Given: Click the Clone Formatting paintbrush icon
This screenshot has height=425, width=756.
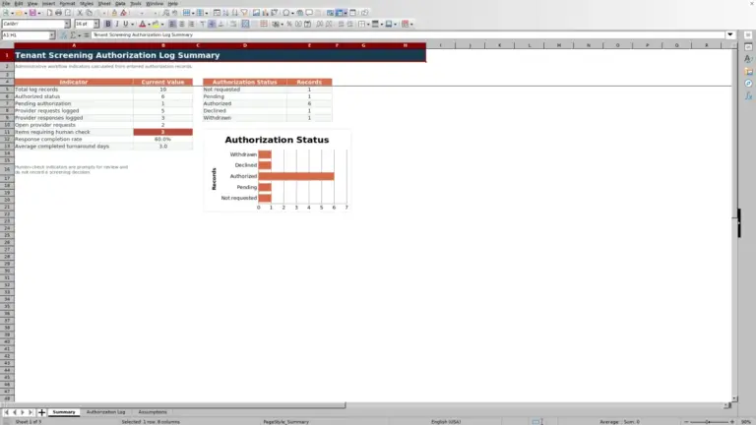Looking at the screenshot, I should point(114,13).
